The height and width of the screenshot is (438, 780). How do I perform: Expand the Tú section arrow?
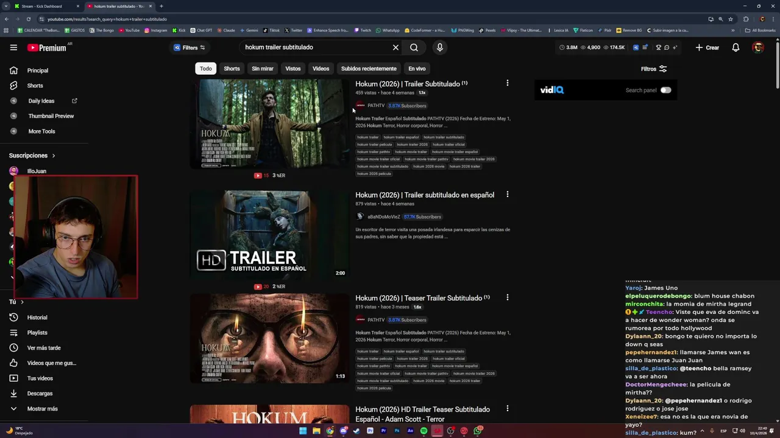23,302
